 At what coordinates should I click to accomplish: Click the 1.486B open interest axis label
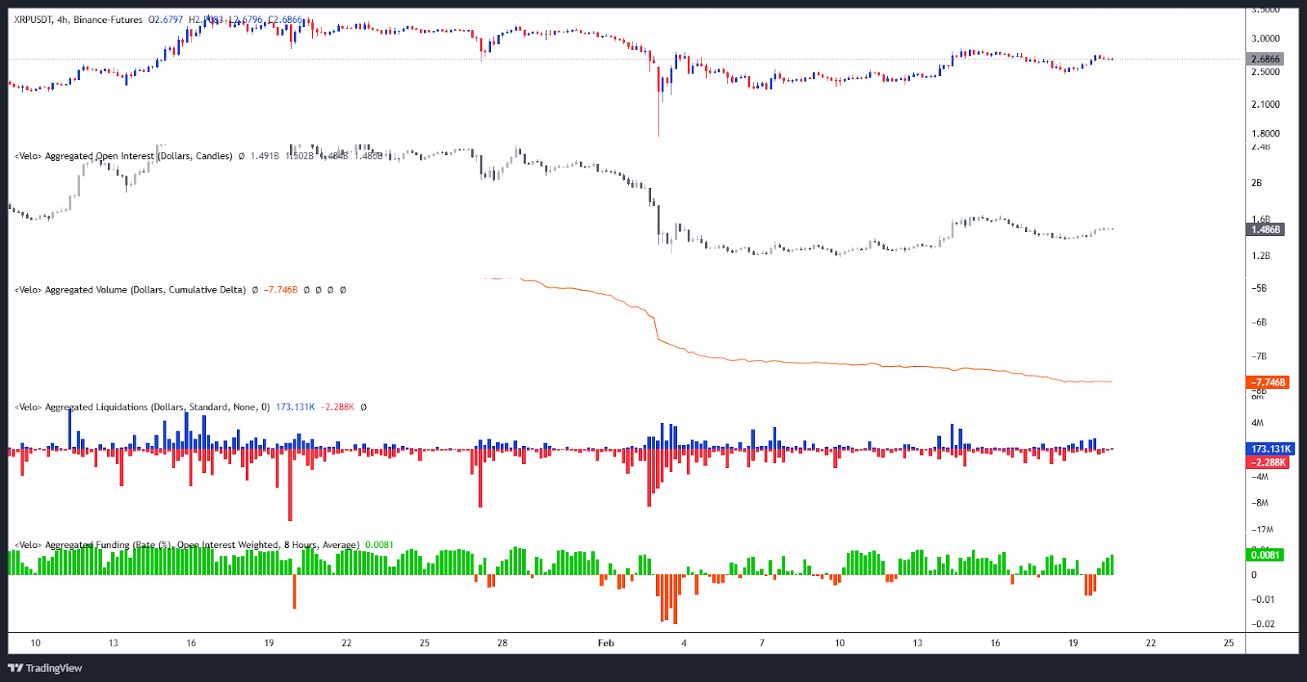(x=1266, y=230)
